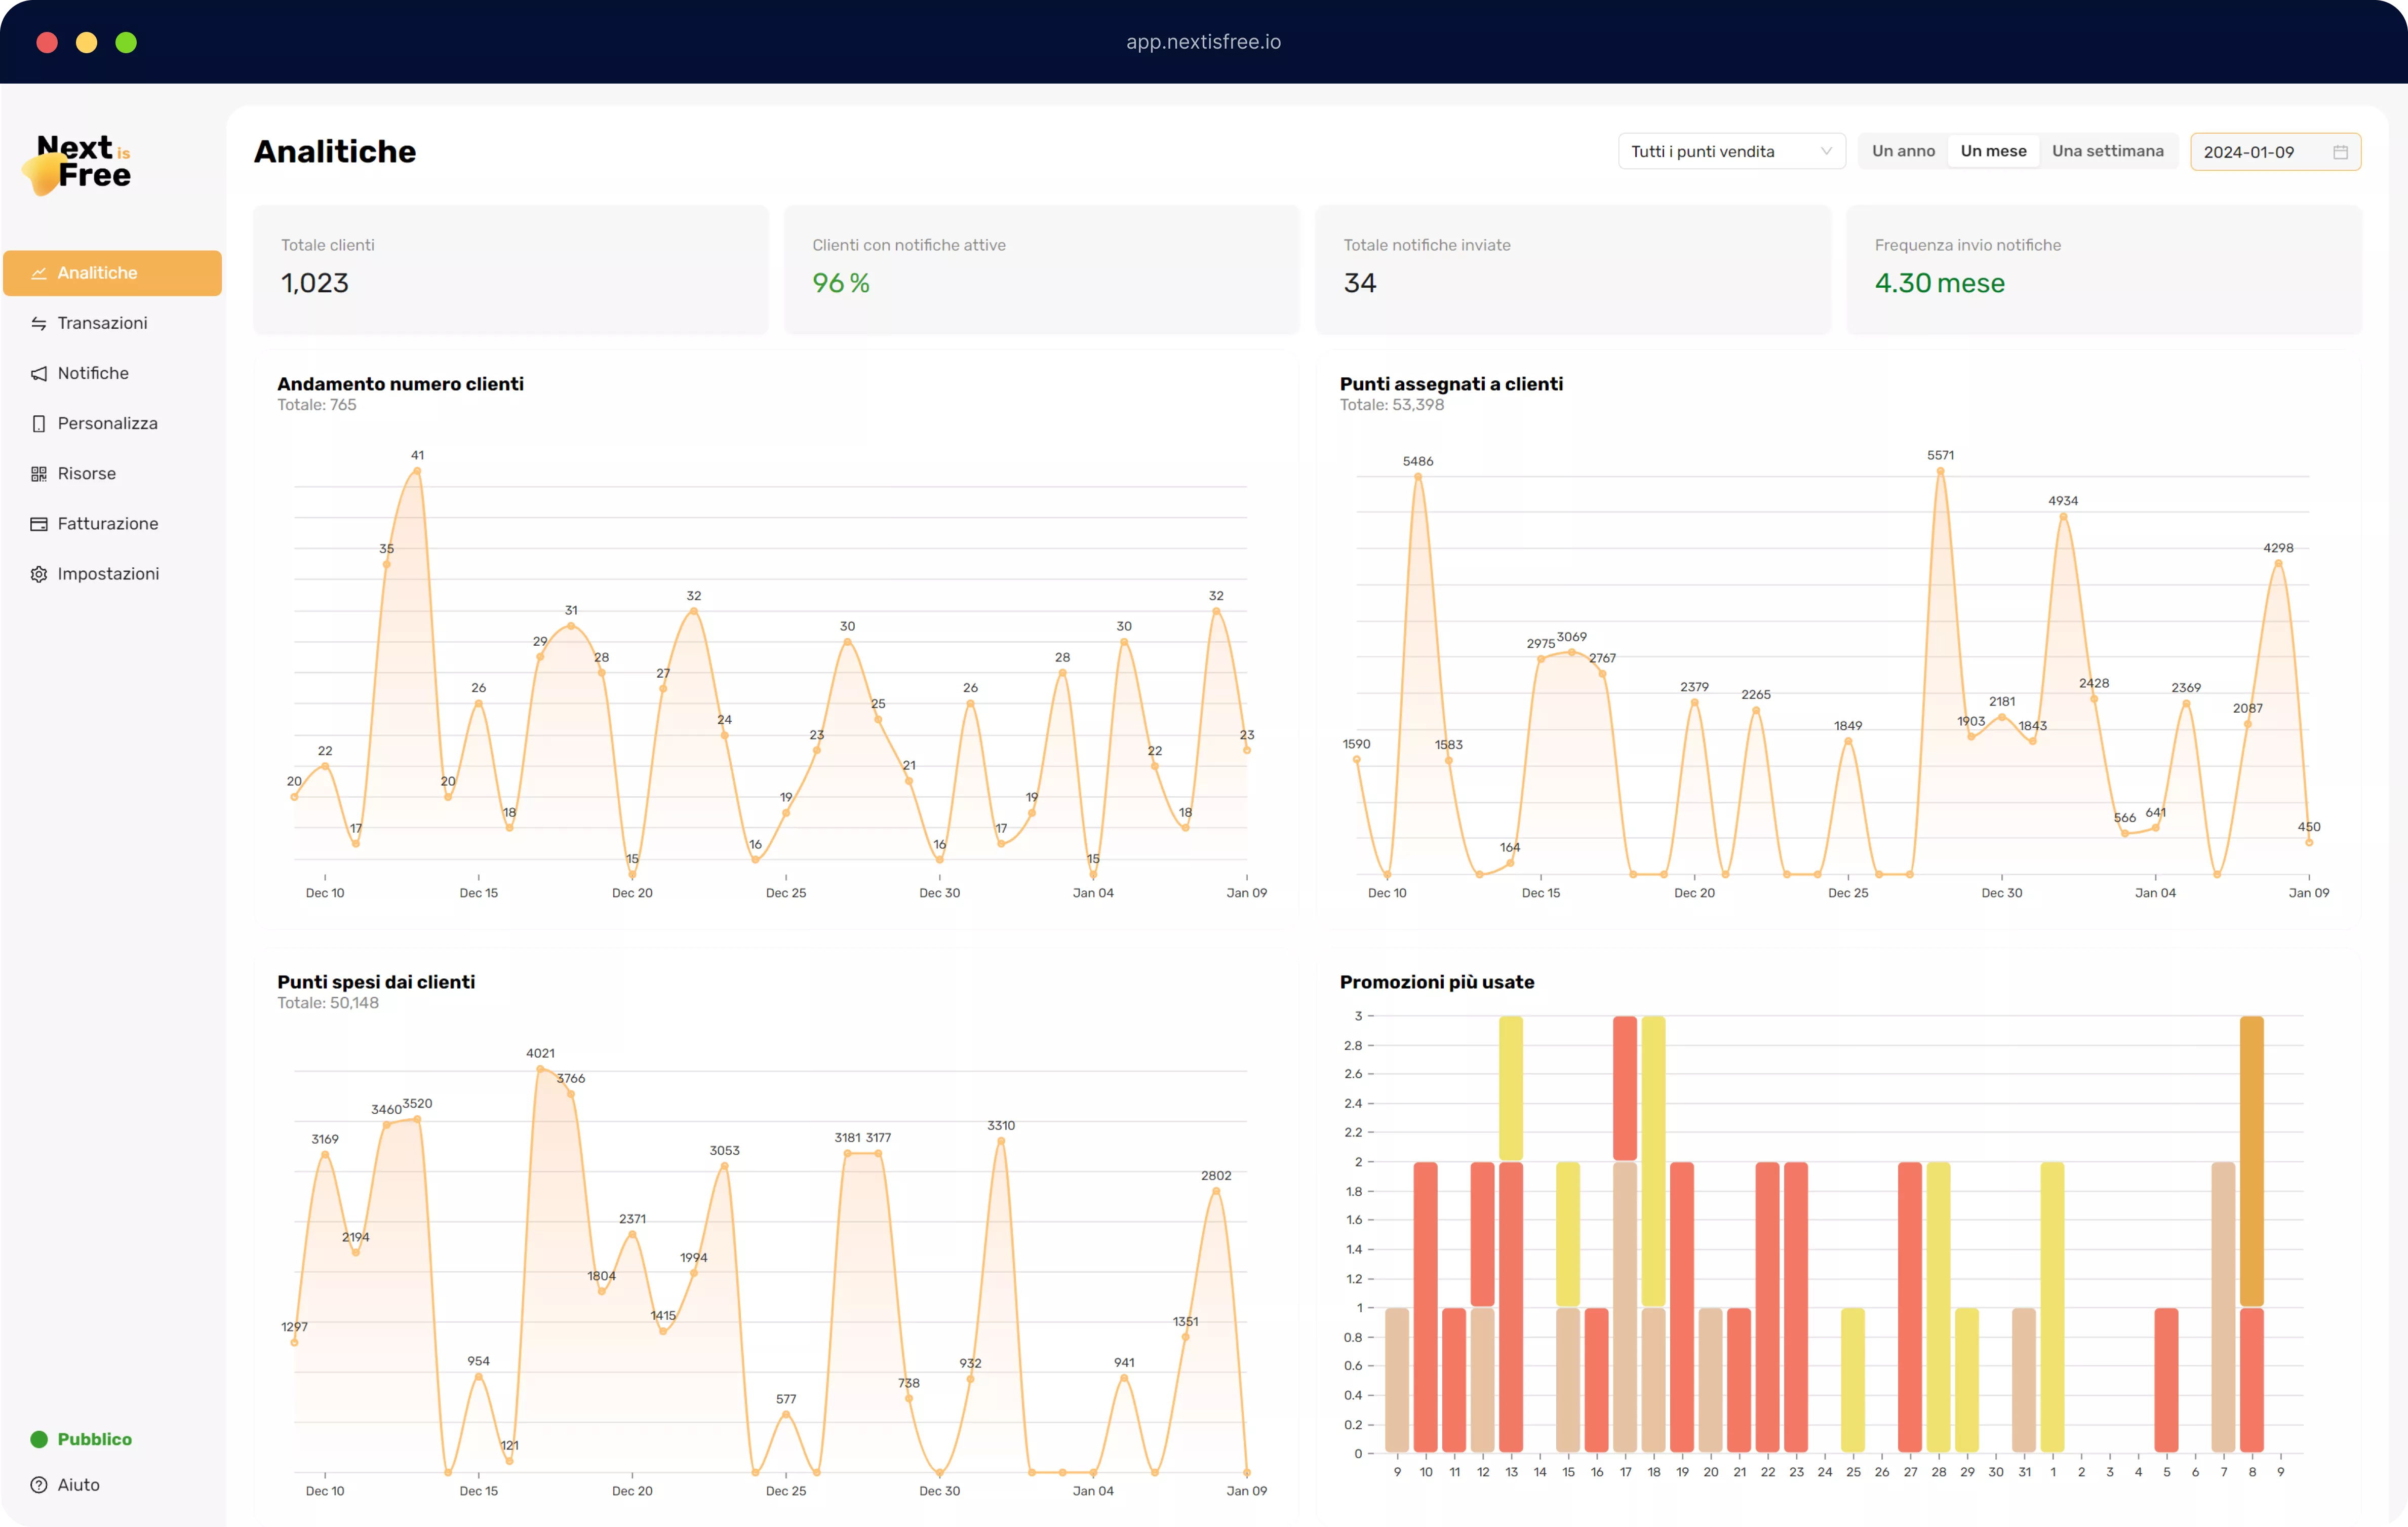The image size is (2408, 1527).
Task: Click the Totale notifiche inviate value 34
Action: coord(1360,283)
